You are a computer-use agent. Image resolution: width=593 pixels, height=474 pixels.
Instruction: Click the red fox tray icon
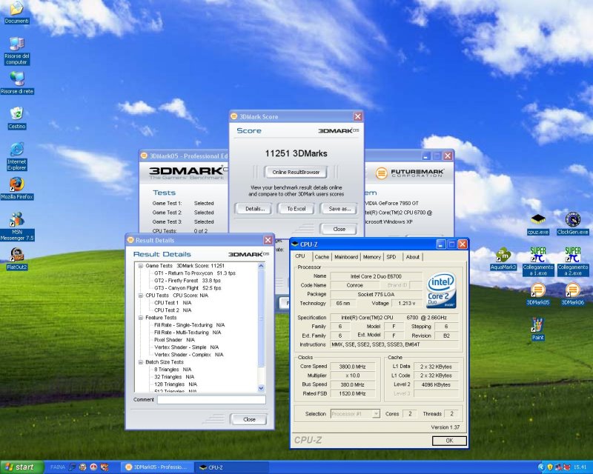pyautogui.click(x=566, y=467)
